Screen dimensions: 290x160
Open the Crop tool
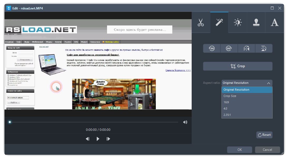click(x=237, y=66)
